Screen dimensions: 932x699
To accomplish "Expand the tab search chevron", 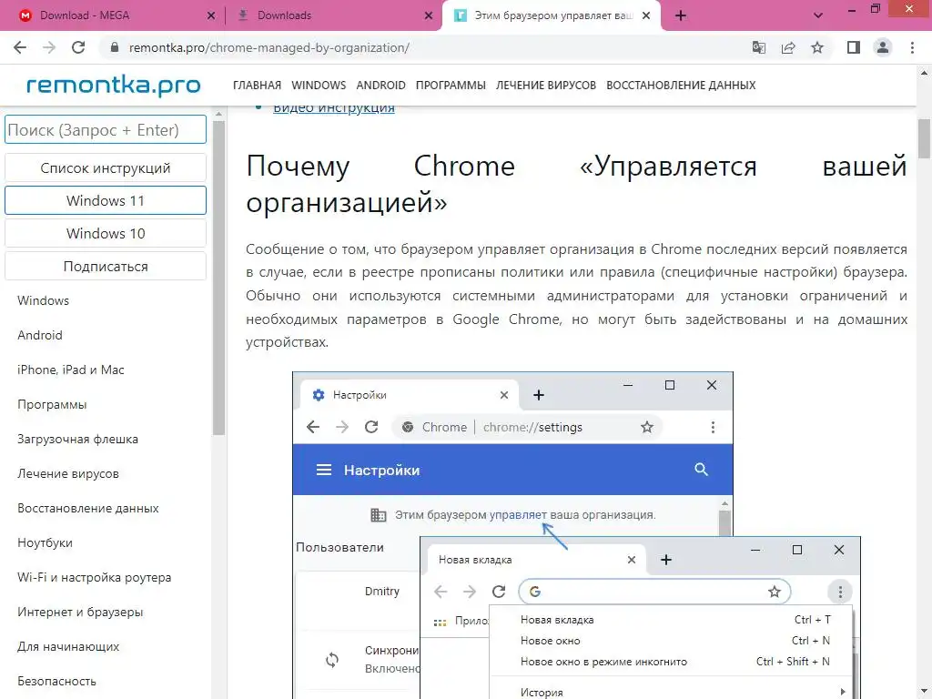I will pos(818,15).
